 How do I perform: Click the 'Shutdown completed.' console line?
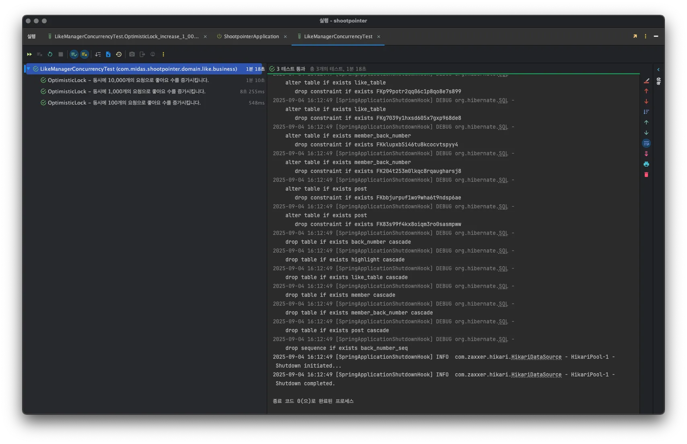coord(305,384)
